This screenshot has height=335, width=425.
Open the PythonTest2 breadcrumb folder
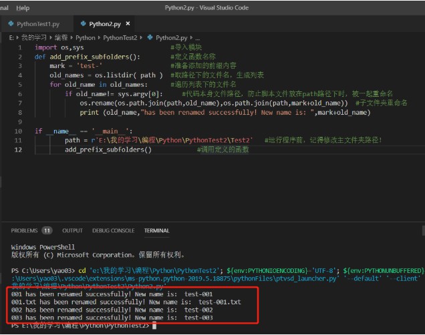point(120,38)
